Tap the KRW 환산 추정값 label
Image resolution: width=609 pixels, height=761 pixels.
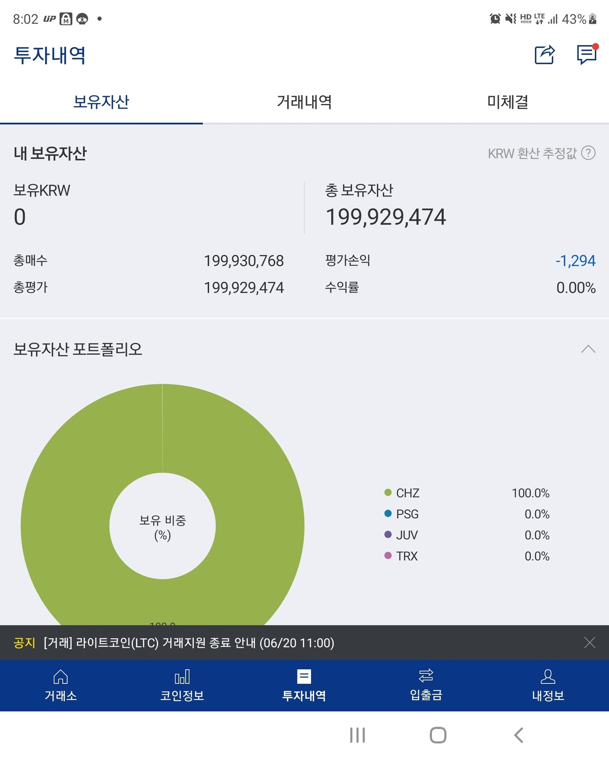(x=532, y=153)
